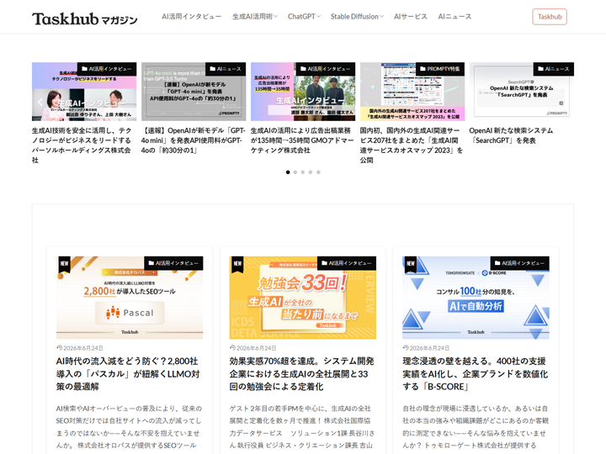Click AI活用インタビュー tag on B-SCORE card
The width and height of the screenshot is (606, 454).
tap(520, 263)
